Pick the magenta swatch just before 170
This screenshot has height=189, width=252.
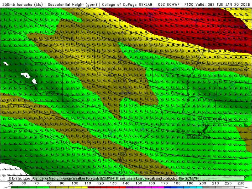(x=161, y=187)
